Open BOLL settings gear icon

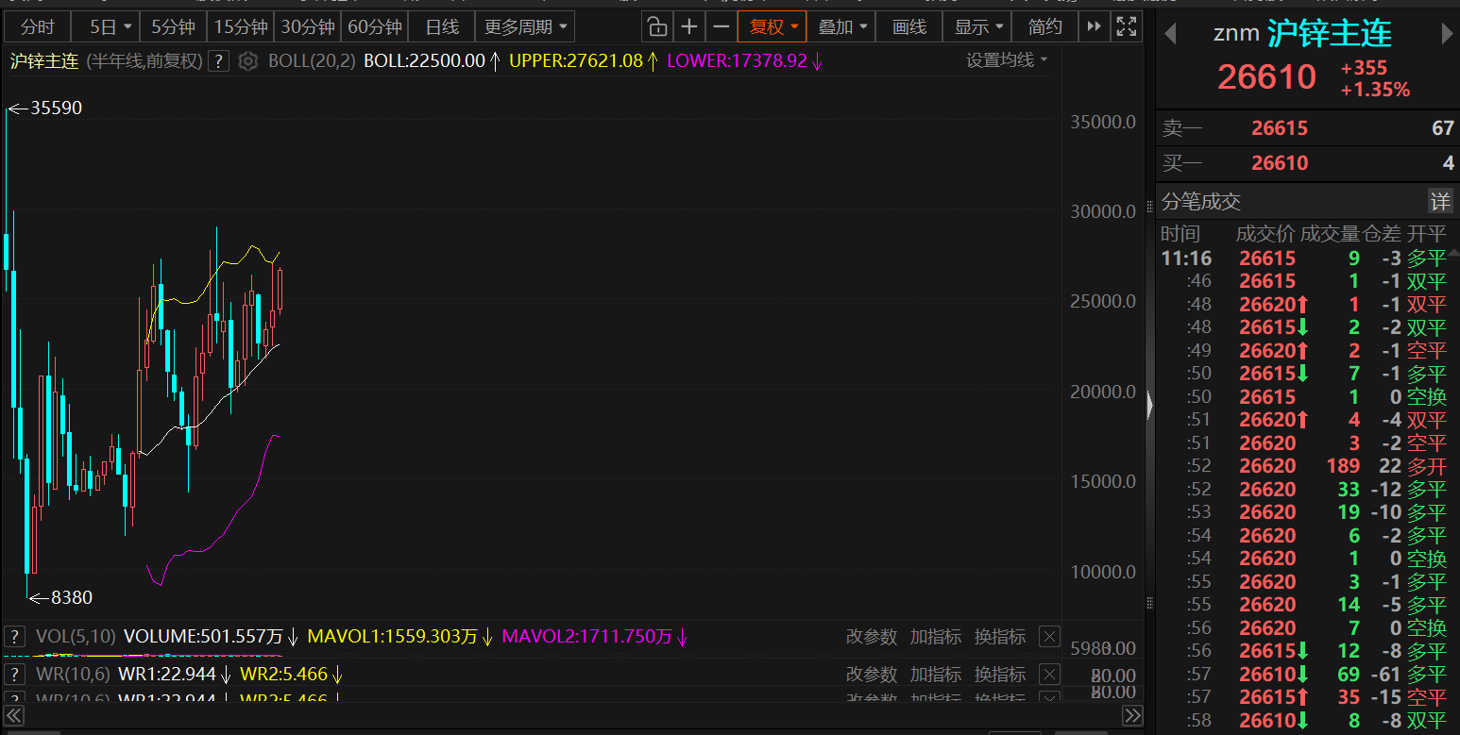(247, 62)
